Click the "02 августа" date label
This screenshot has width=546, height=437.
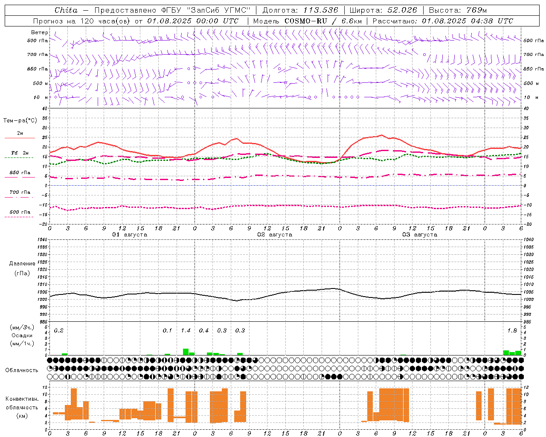coord(275,235)
